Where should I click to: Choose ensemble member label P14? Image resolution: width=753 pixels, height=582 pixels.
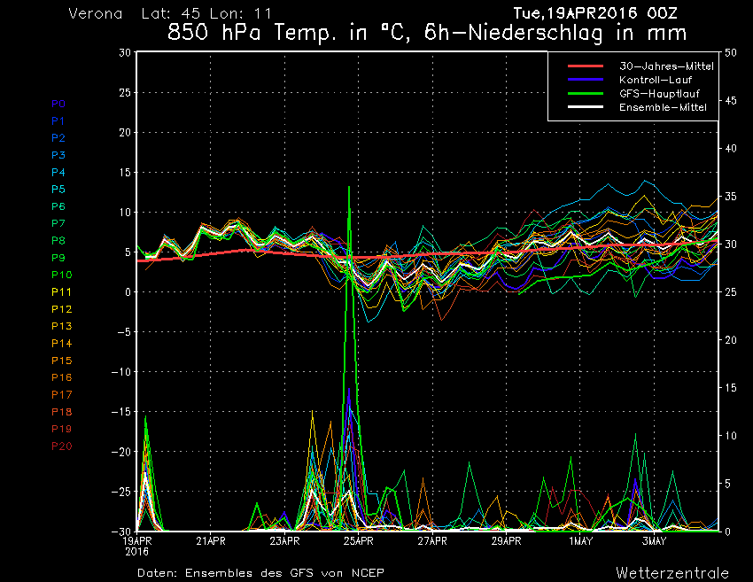tap(61, 344)
